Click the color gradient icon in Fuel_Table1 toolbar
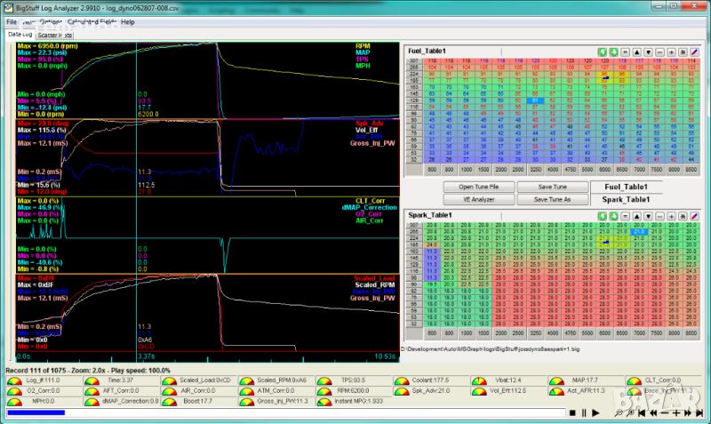Viewport: 711px width, 424px height. point(695,53)
